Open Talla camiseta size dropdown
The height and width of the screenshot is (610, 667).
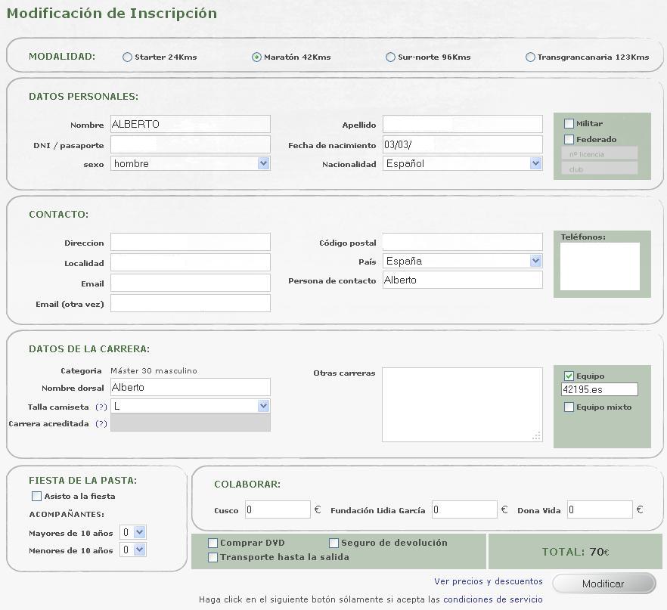click(x=190, y=406)
